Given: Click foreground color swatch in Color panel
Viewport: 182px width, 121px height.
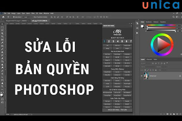Looking at the screenshot, I should point(142,26).
